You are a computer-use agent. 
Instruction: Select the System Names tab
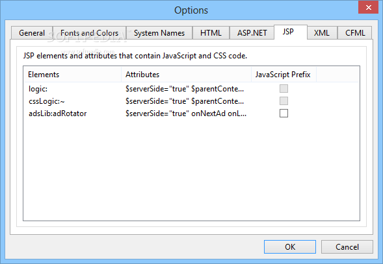click(x=159, y=33)
